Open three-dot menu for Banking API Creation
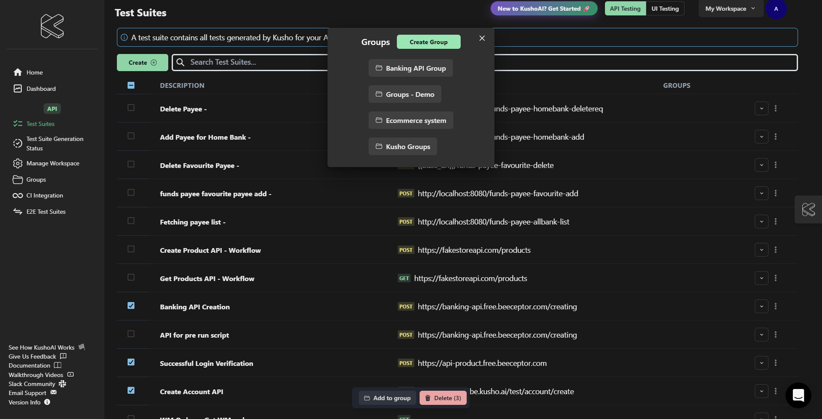 point(775,307)
